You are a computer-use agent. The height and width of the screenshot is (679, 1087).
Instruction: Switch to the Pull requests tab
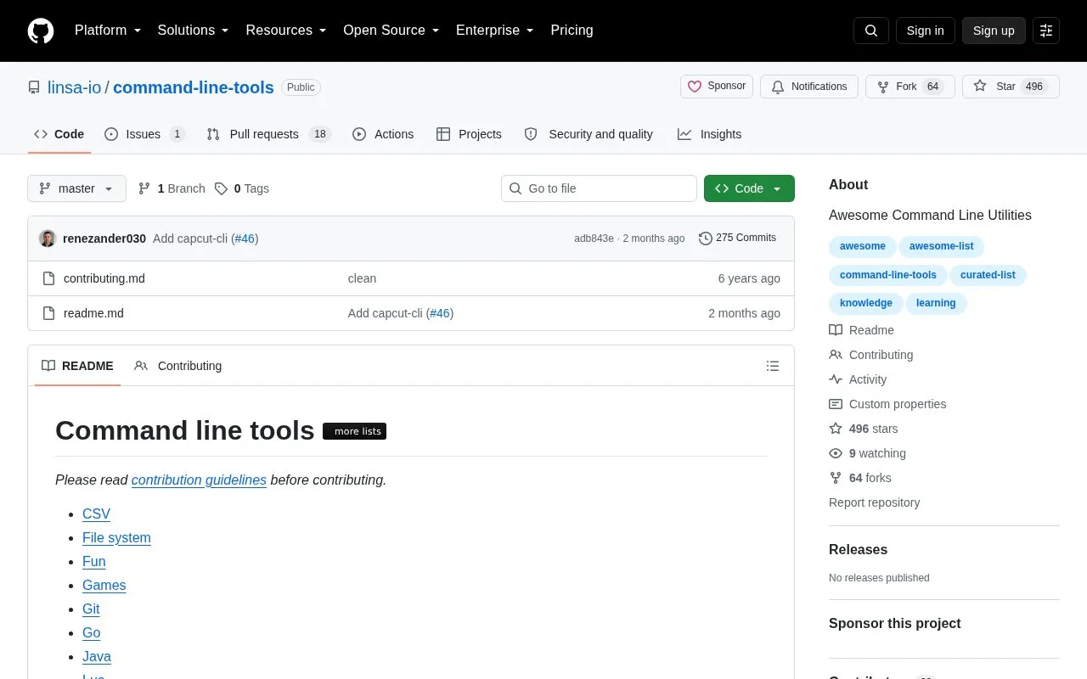pyautogui.click(x=268, y=134)
